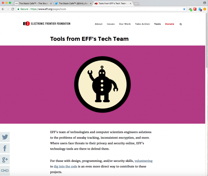Share page via Twitter sidebar icon

[x=5, y=137]
